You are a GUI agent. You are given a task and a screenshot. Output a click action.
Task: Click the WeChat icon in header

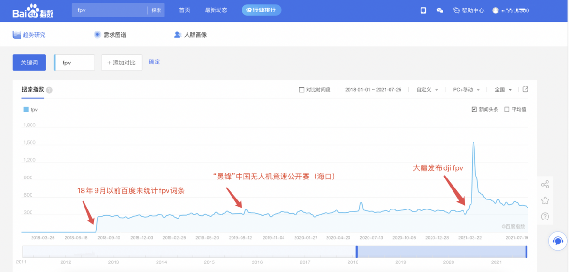pos(440,10)
